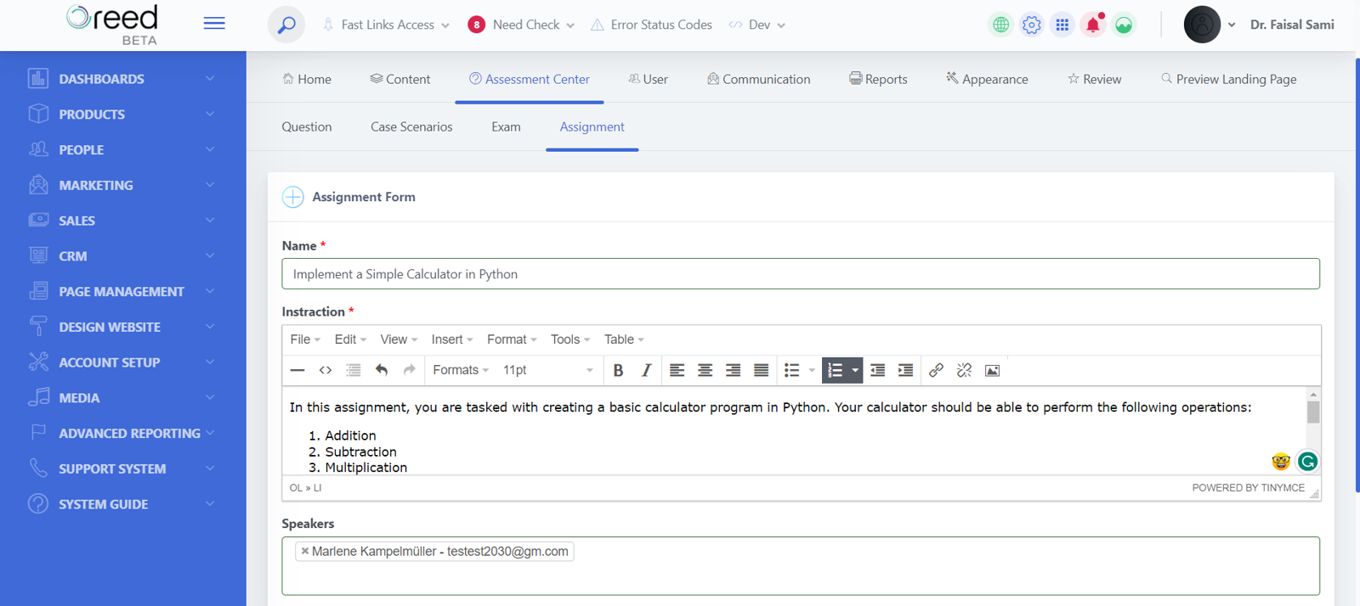Apply bold formatting

pyautogui.click(x=618, y=370)
